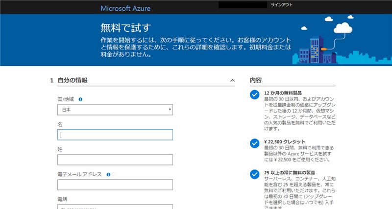This screenshot has width=392, height=209.
Task: Click the 電話 phone input field
Action: click(115, 207)
